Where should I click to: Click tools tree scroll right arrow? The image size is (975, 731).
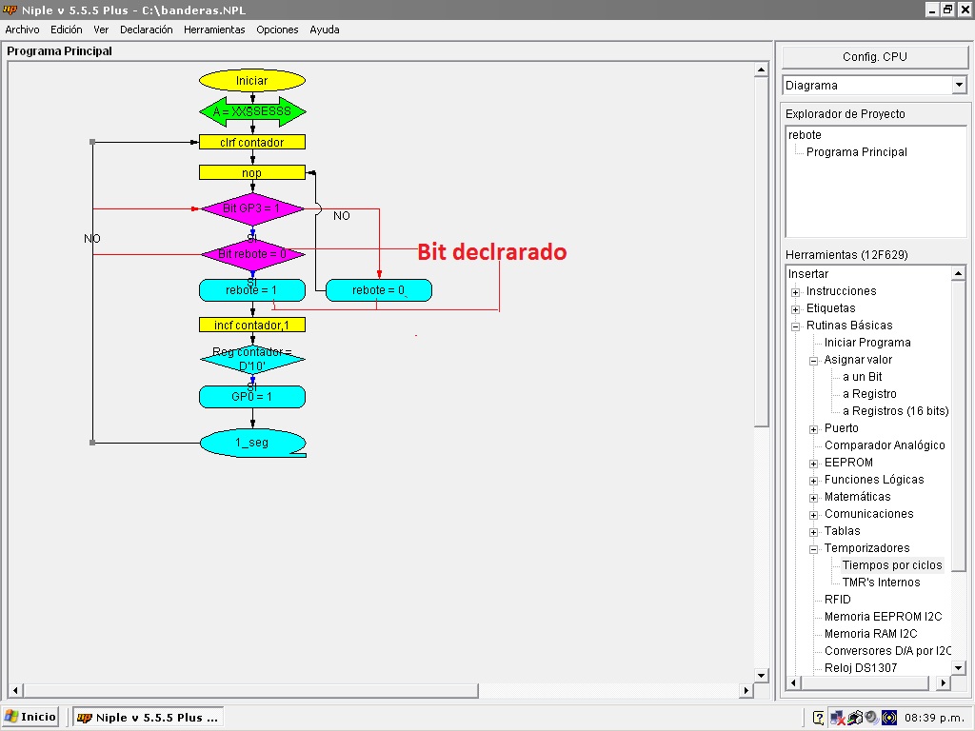click(x=944, y=682)
